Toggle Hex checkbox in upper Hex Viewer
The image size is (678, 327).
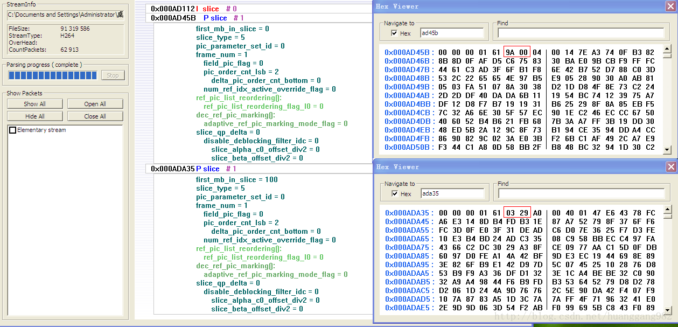pyautogui.click(x=395, y=33)
